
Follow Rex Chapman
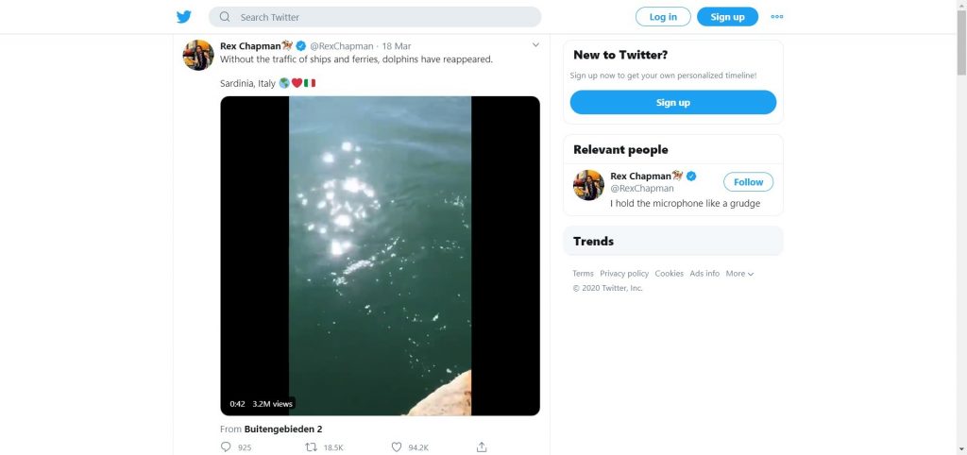tap(748, 182)
